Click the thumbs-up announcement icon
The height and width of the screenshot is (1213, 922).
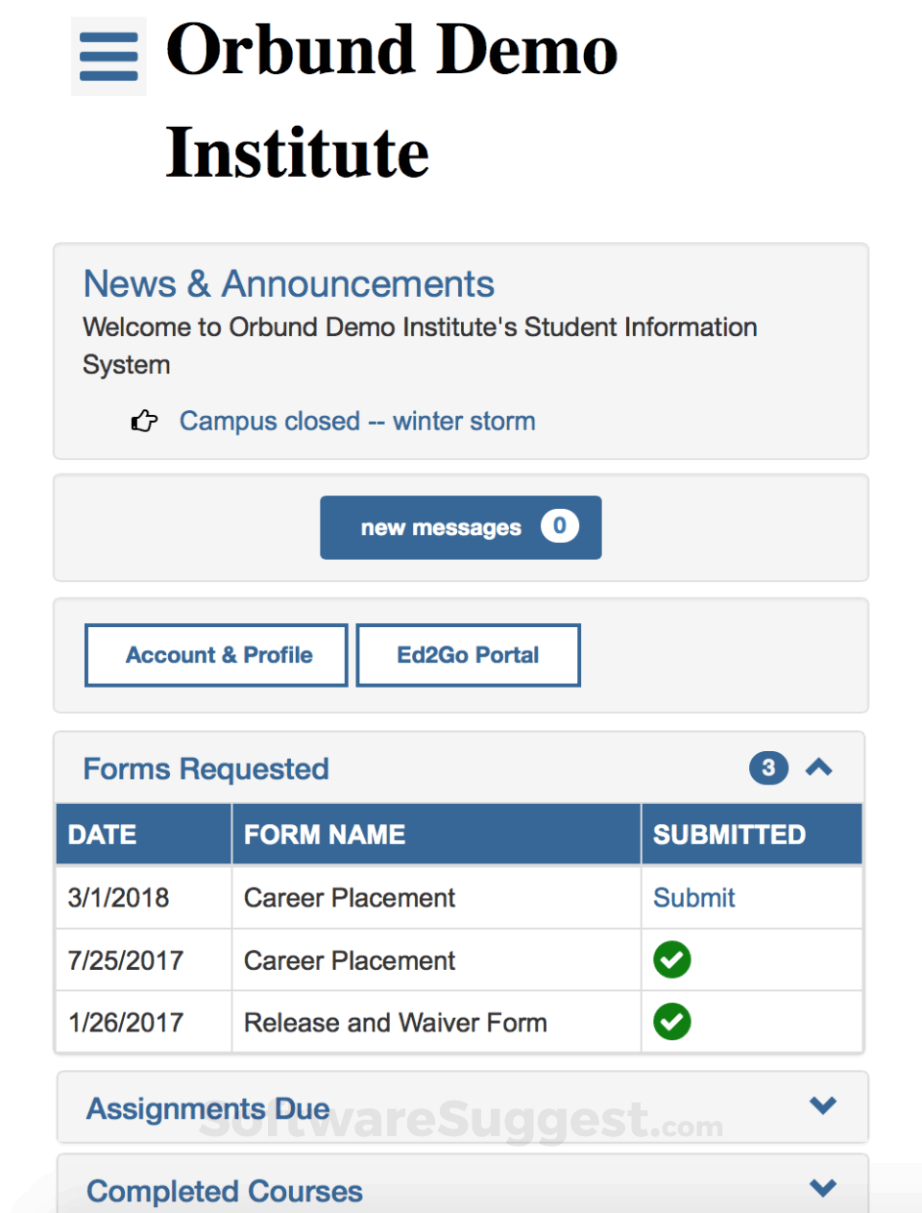(143, 421)
